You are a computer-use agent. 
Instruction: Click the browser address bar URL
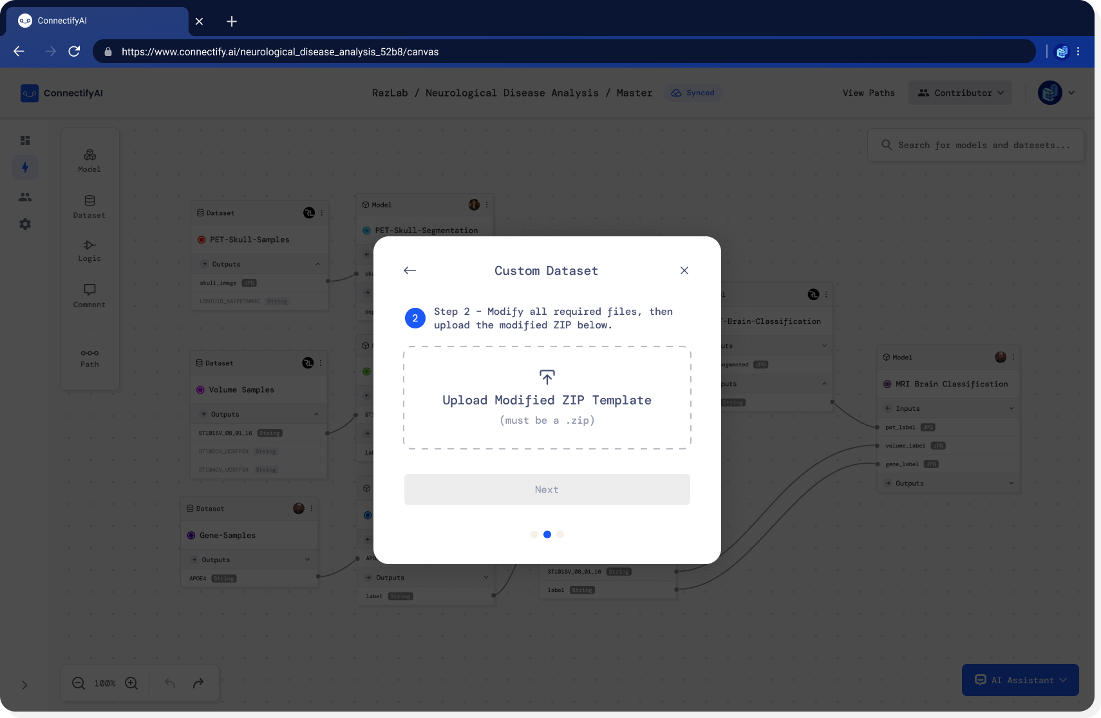pos(280,52)
